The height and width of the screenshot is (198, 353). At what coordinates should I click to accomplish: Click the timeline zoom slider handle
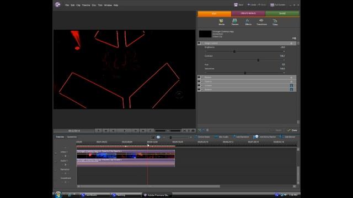[170, 137]
